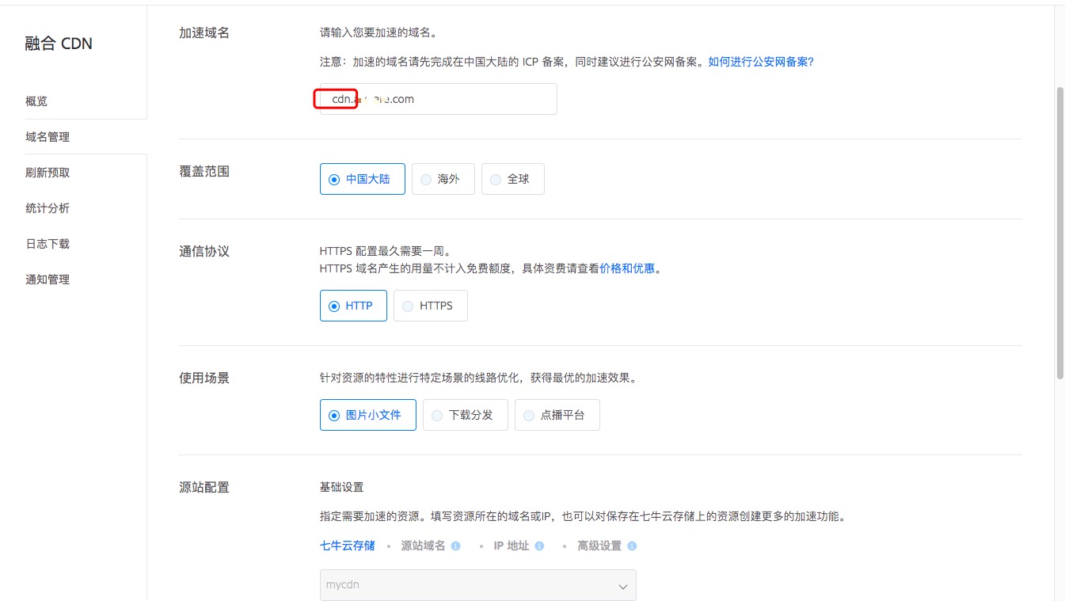Click the 源站配置 section label
Screen dimensions: 1065x601
[204, 487]
